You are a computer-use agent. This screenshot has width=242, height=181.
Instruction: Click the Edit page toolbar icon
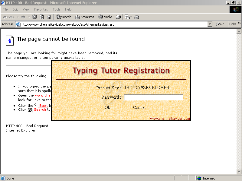coord(127,17)
